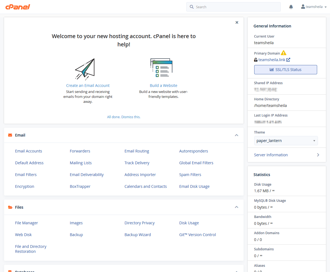Close the welcome panel with the X
330x272 pixels.
coord(237,22)
